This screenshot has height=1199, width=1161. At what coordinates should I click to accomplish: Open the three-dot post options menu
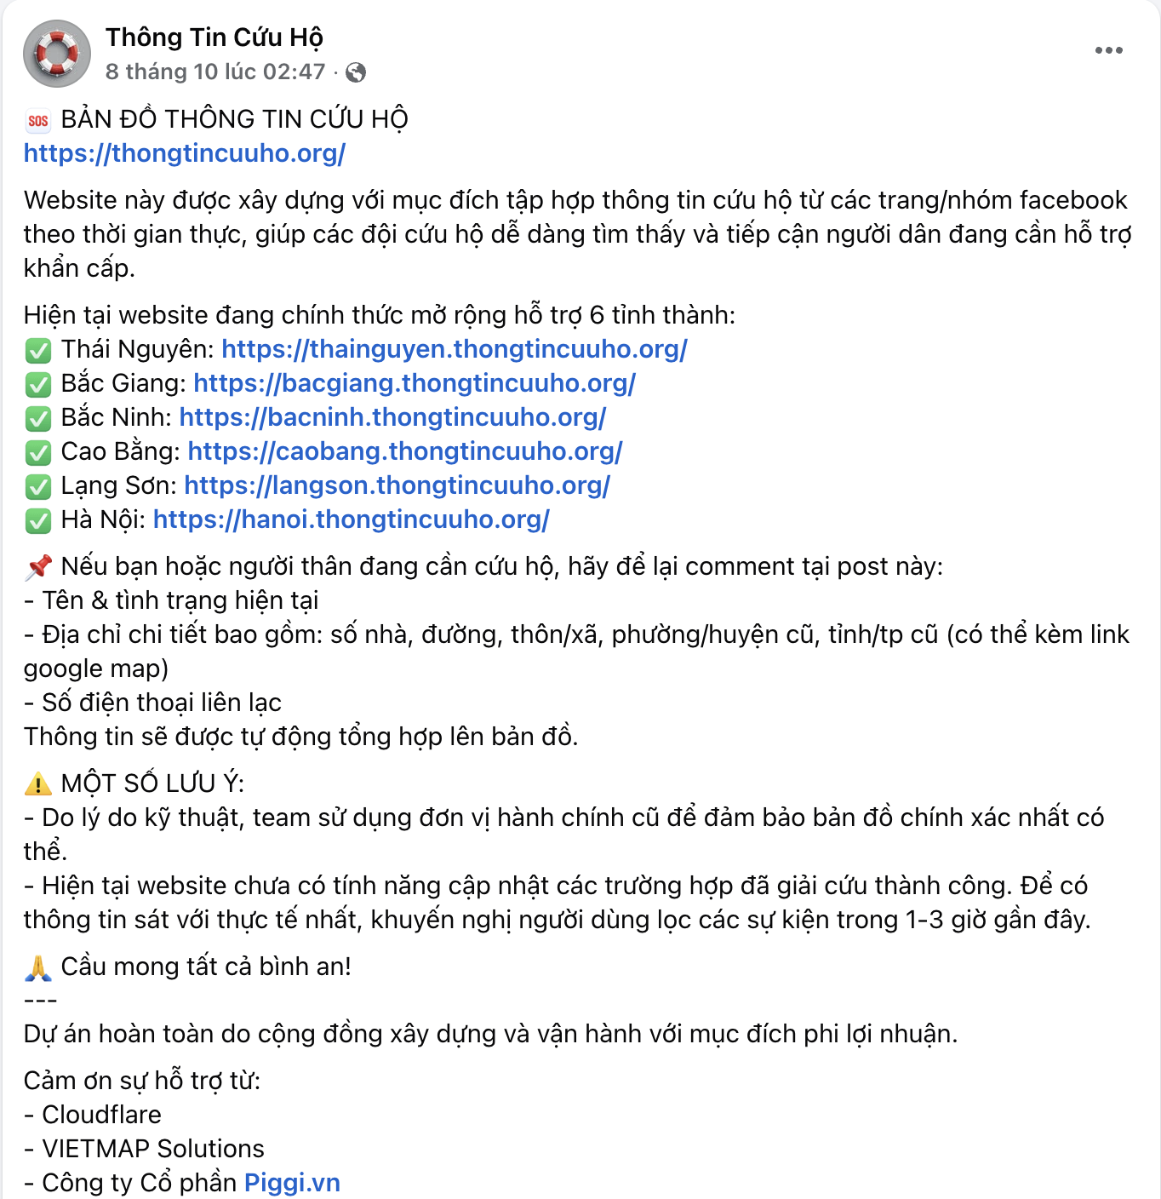point(1108,50)
